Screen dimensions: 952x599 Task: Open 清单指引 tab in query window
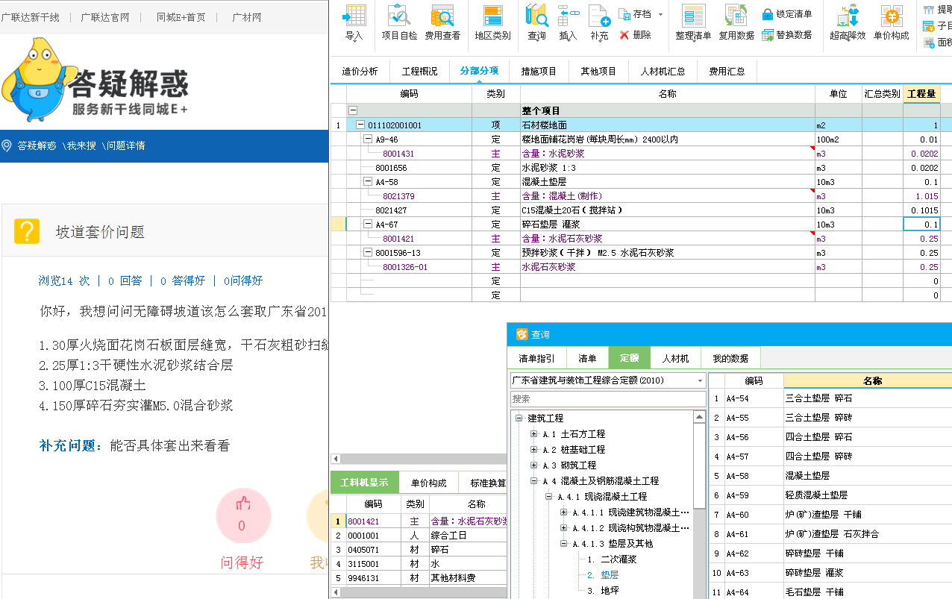click(x=536, y=358)
